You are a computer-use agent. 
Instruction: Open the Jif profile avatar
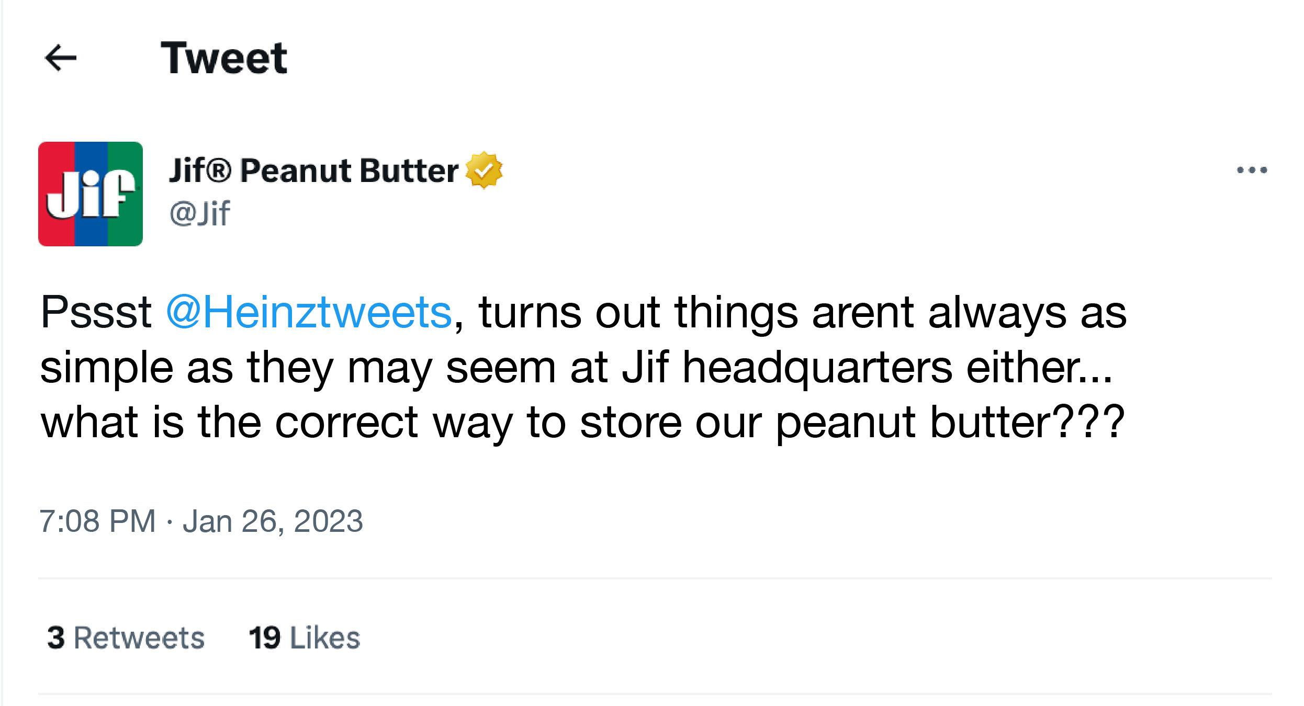[91, 193]
